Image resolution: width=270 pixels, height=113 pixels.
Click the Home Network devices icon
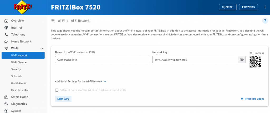click(6, 42)
